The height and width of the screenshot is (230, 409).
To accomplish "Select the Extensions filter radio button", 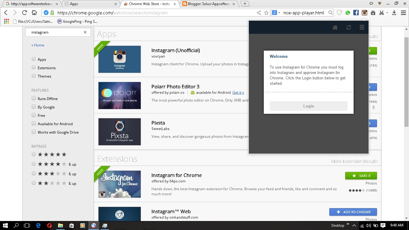I will [x=34, y=67].
